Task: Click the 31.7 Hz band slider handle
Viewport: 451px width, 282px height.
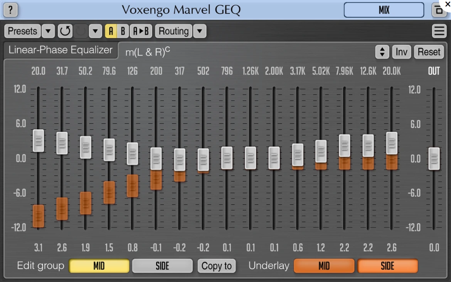Action: [62, 143]
